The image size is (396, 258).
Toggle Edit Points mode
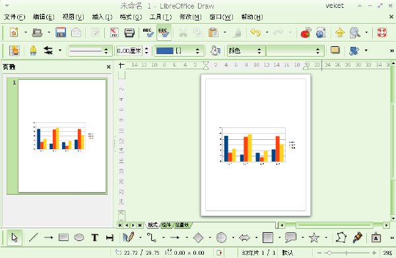tap(341, 238)
